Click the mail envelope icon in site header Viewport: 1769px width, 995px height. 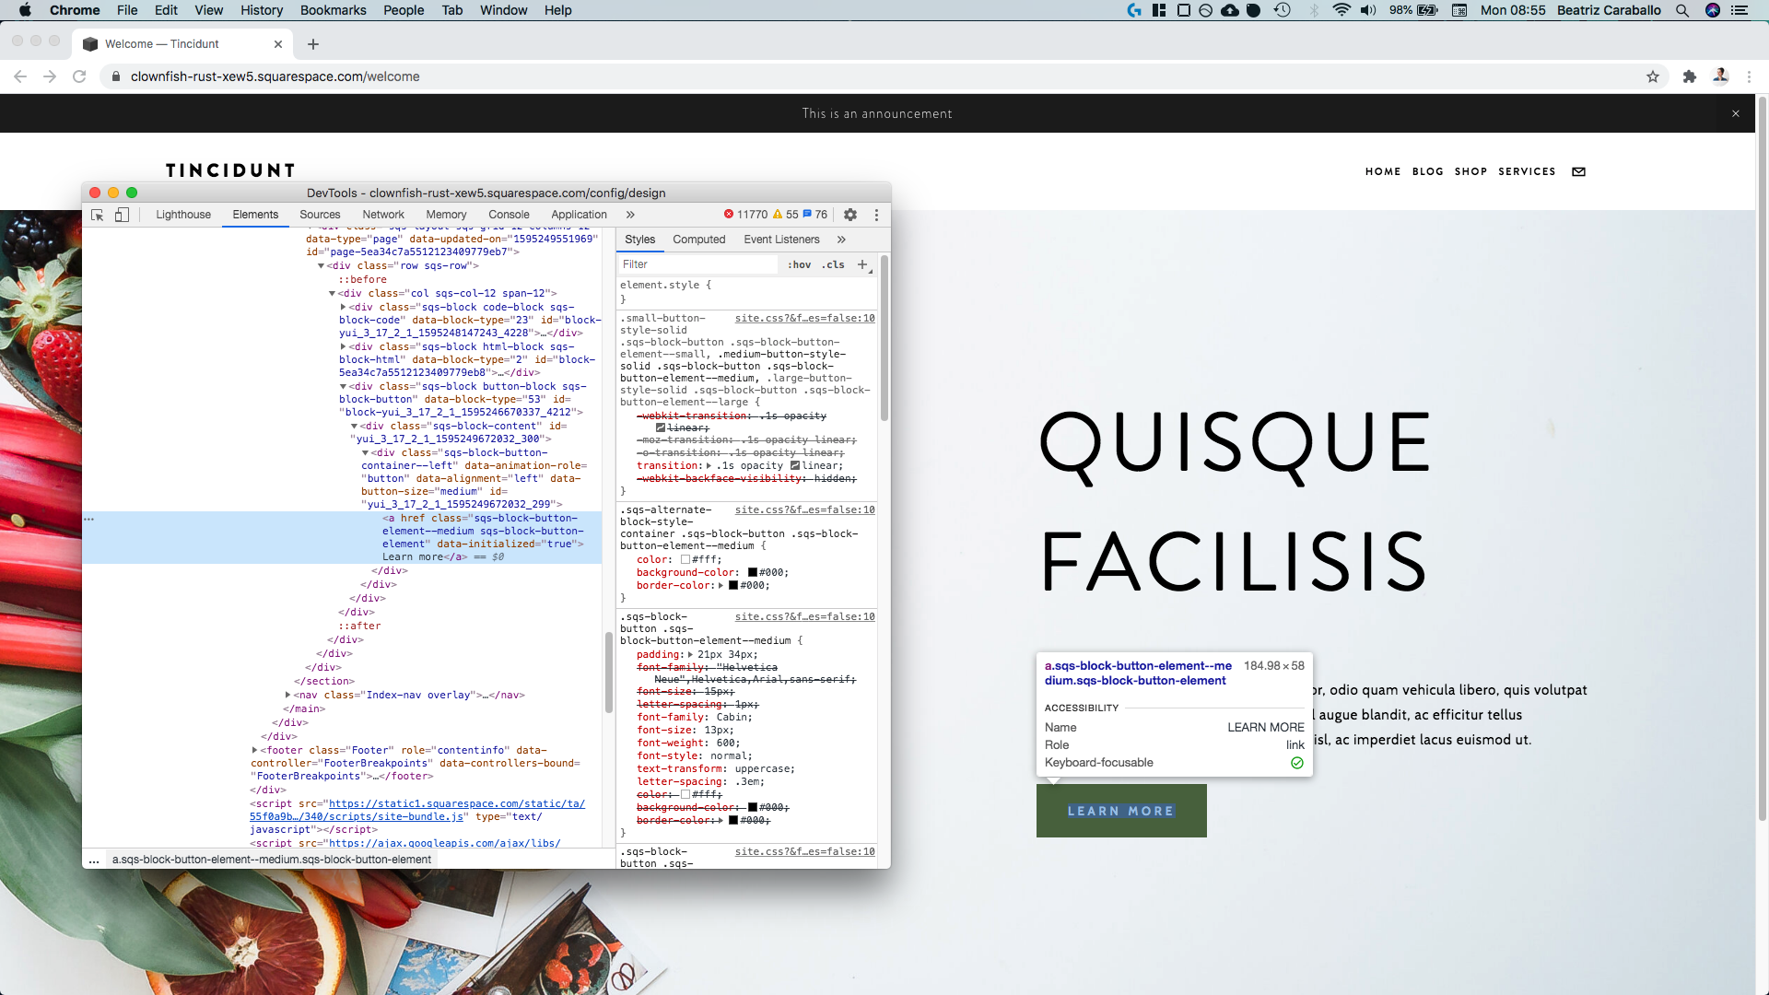click(1578, 171)
